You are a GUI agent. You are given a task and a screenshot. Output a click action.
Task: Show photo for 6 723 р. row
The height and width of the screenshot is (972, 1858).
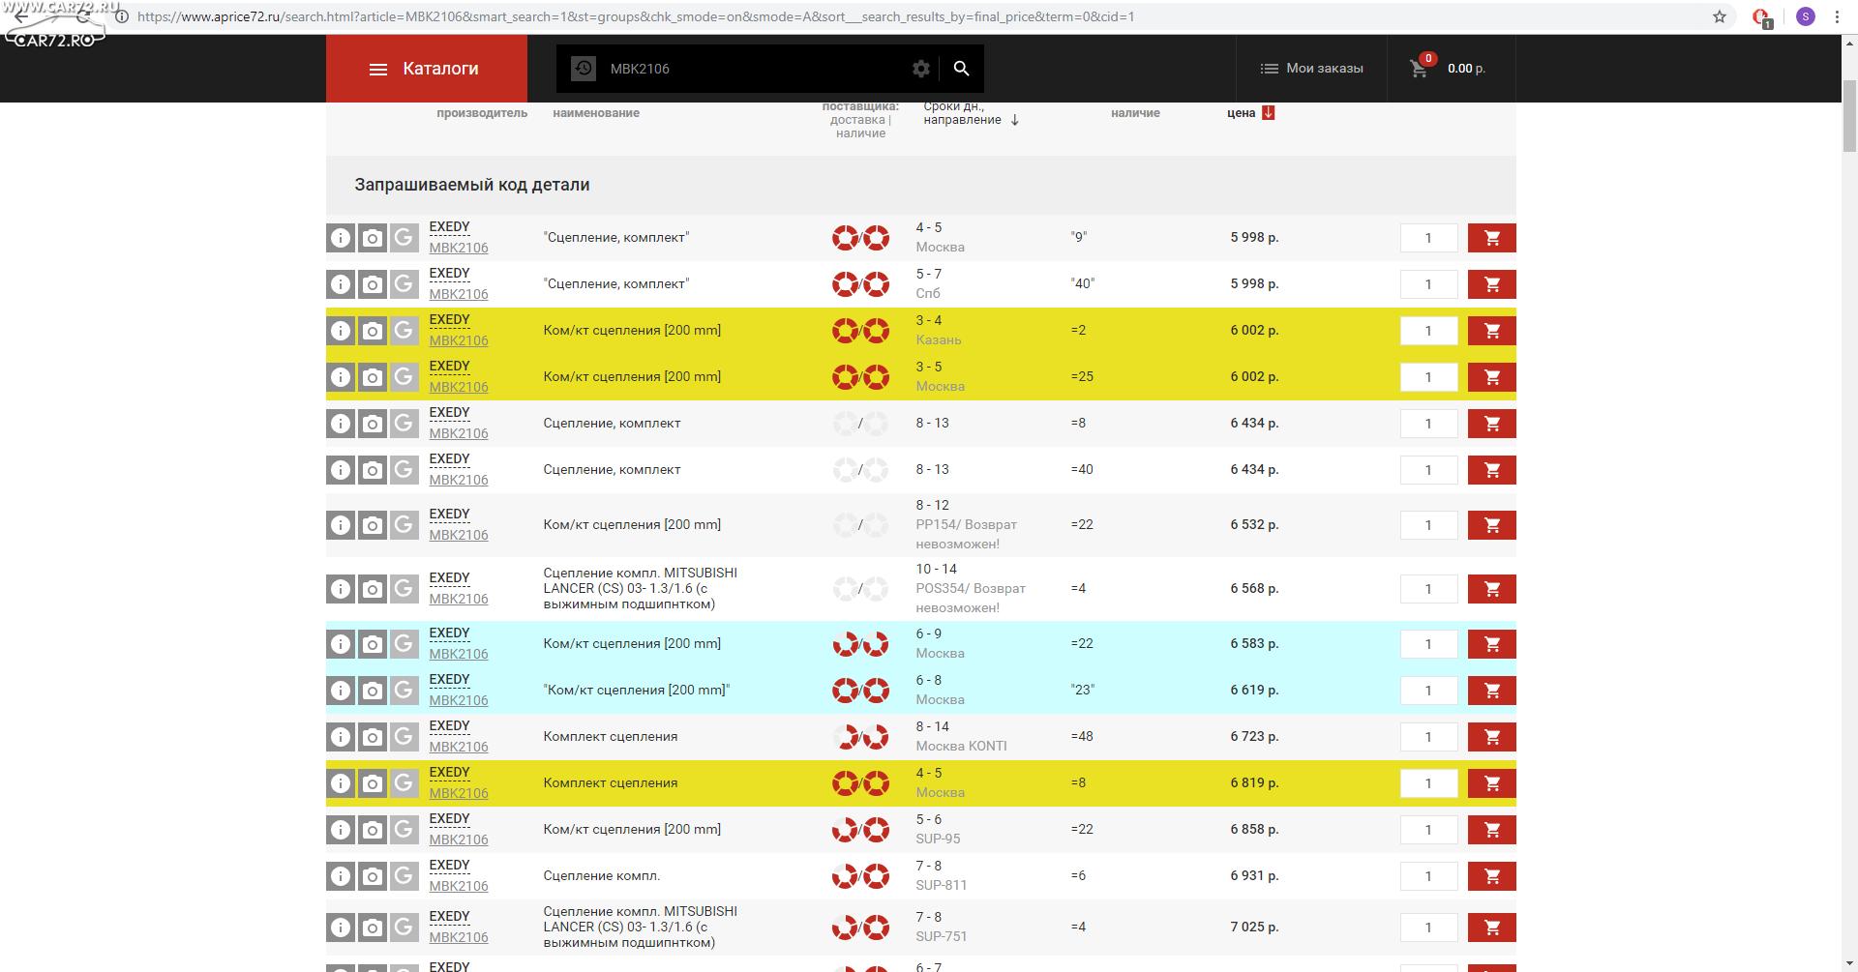[x=373, y=737]
